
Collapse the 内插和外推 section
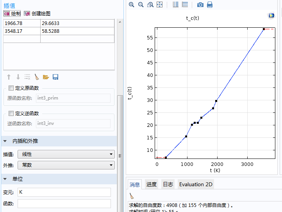(5, 141)
